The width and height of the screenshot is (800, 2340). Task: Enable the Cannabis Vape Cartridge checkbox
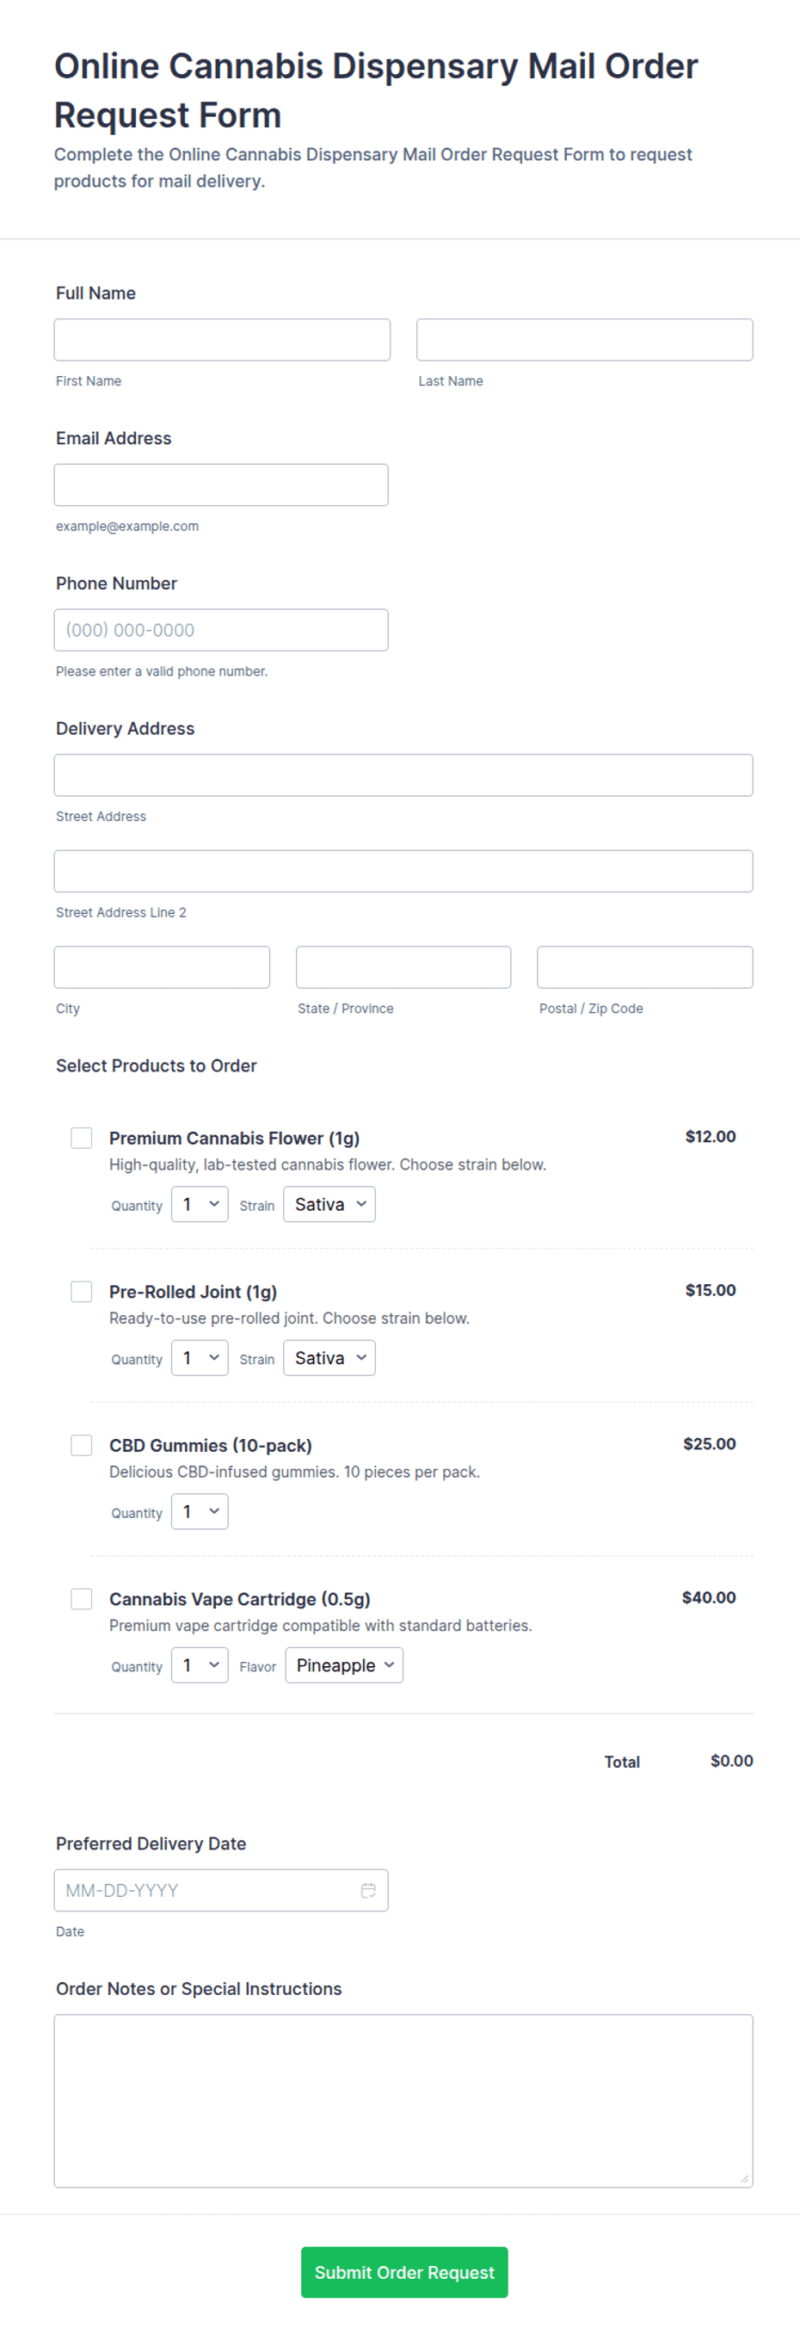point(82,1598)
